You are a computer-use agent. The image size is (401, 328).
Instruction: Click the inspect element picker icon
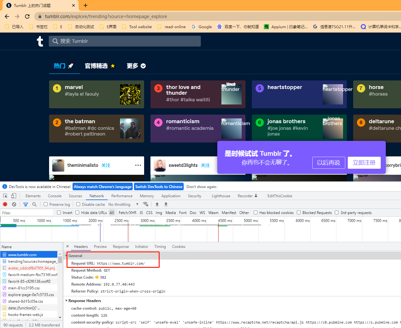tap(5, 196)
